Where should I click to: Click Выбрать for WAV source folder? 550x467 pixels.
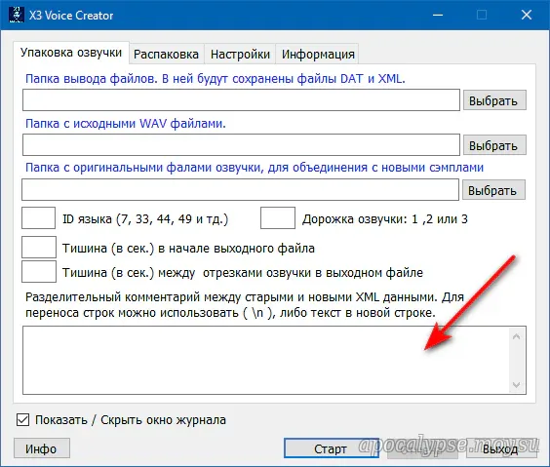[494, 145]
